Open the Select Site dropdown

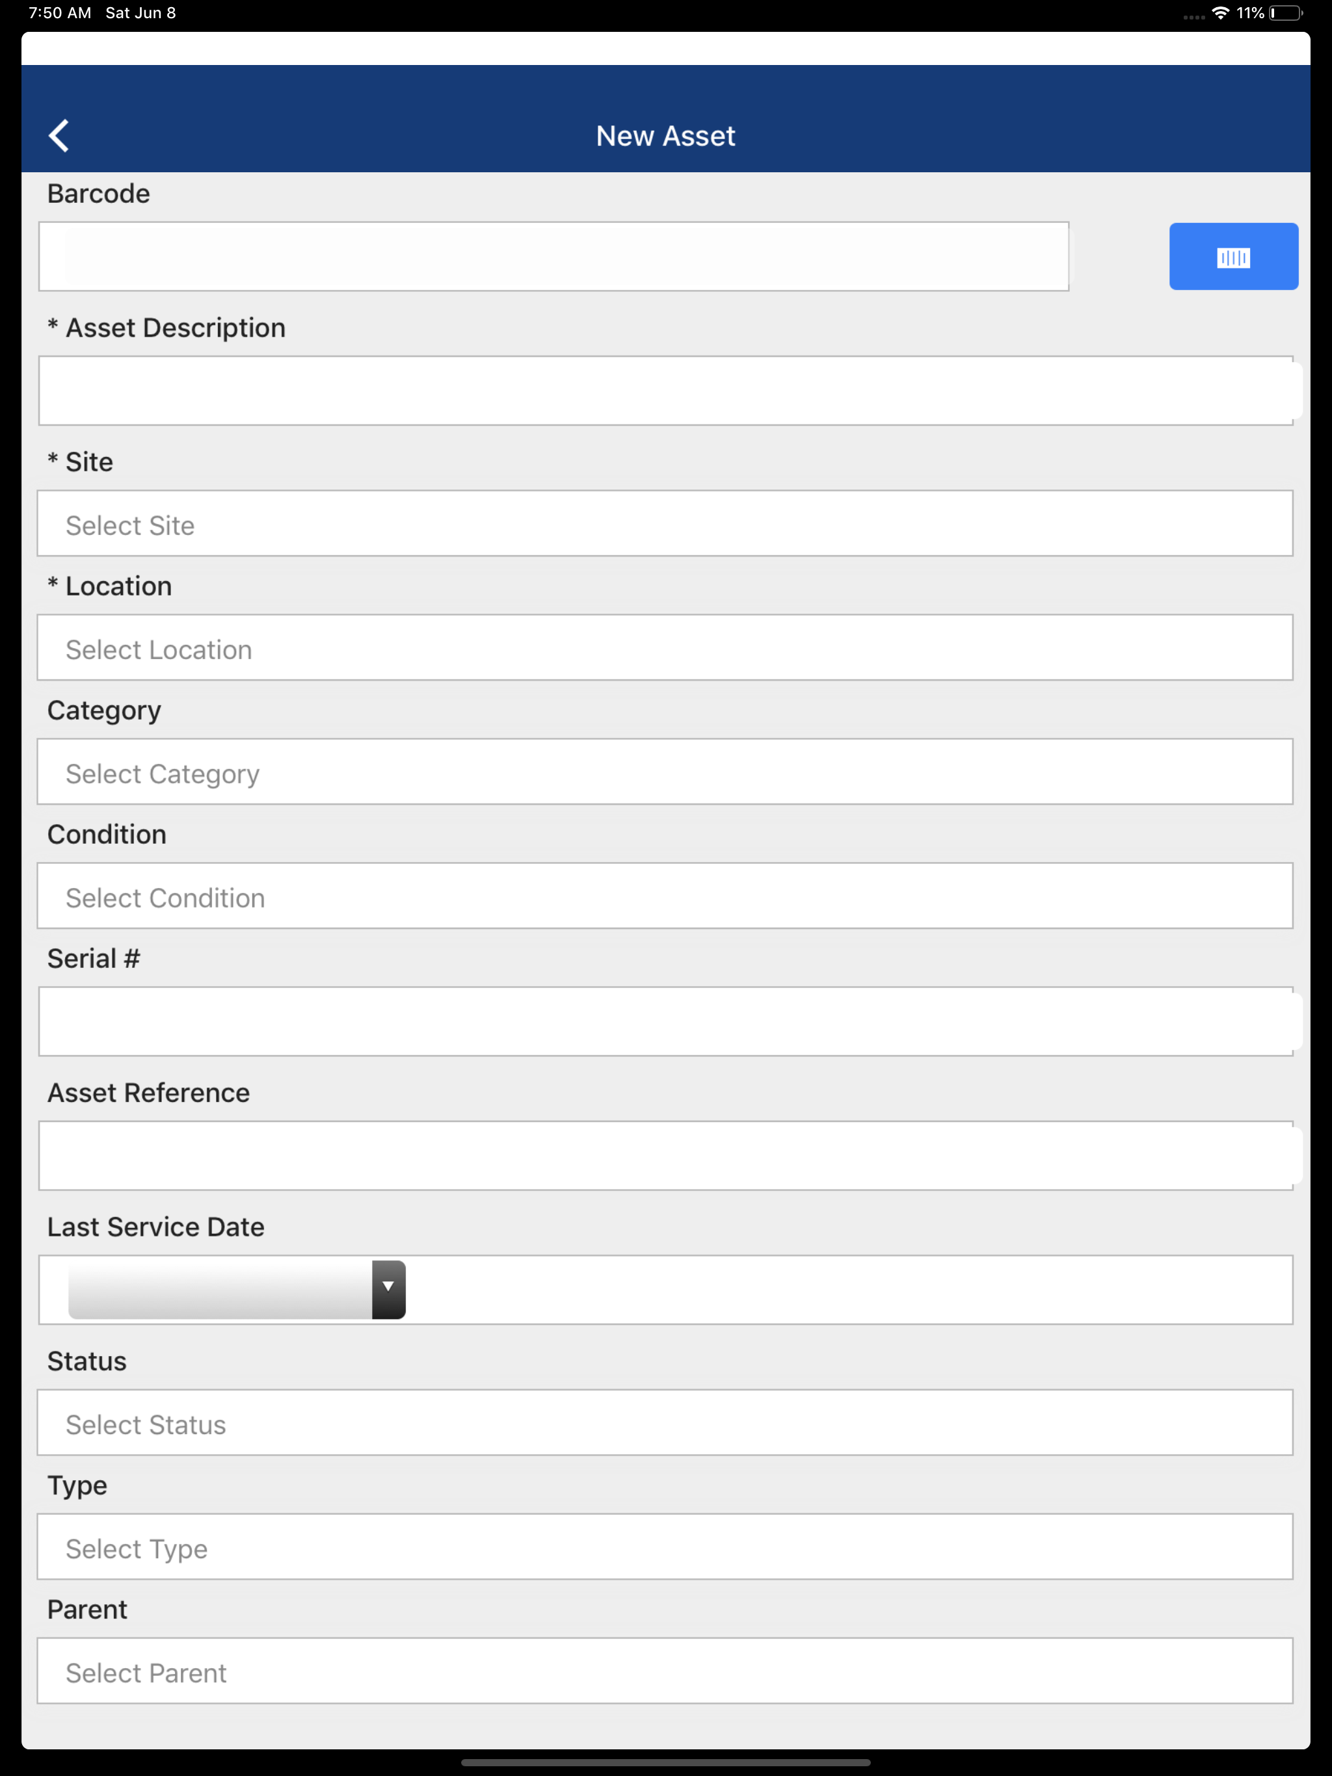click(665, 523)
